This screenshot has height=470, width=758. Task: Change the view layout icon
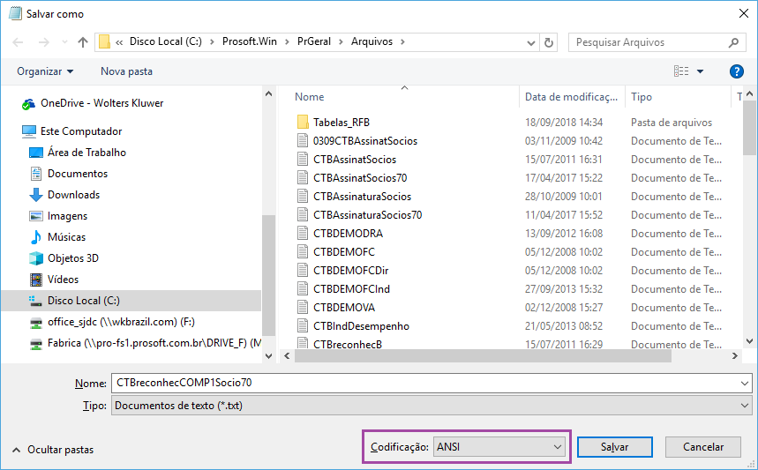pos(681,71)
